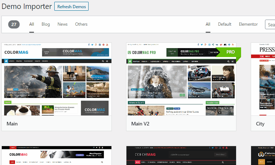Focus the demo search field
The width and height of the screenshot is (275, 165).
click(x=270, y=25)
